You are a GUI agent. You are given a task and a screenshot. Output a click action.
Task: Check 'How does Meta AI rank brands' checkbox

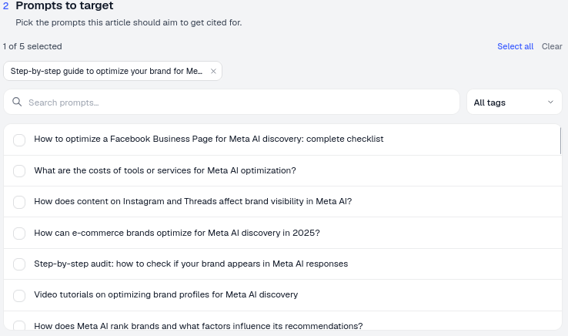coord(19,325)
